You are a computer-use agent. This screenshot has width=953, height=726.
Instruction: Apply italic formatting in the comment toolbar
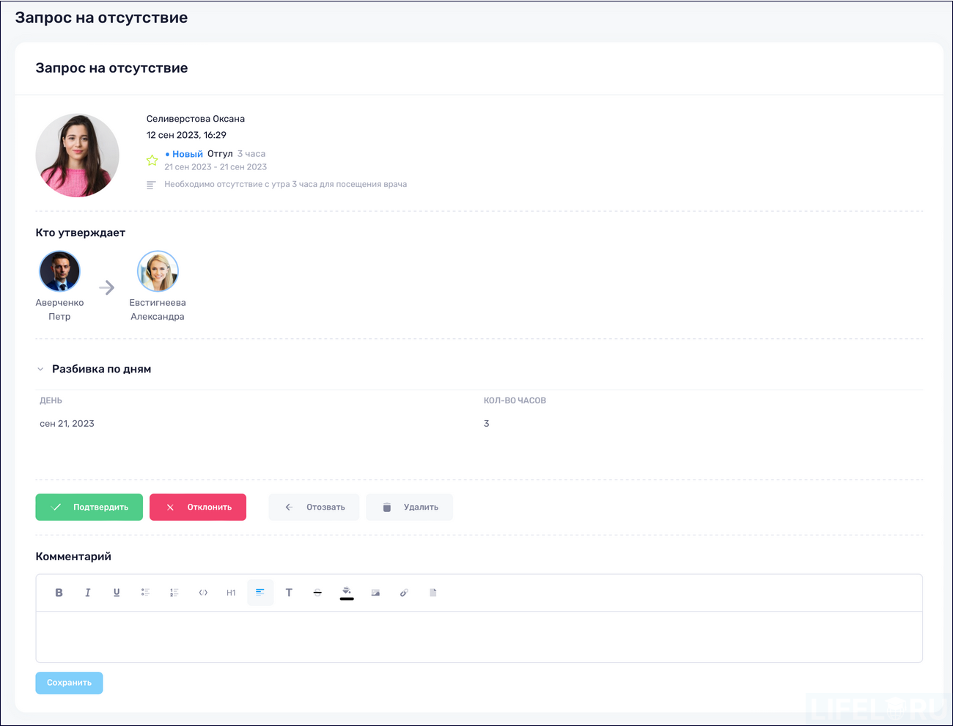click(x=87, y=593)
